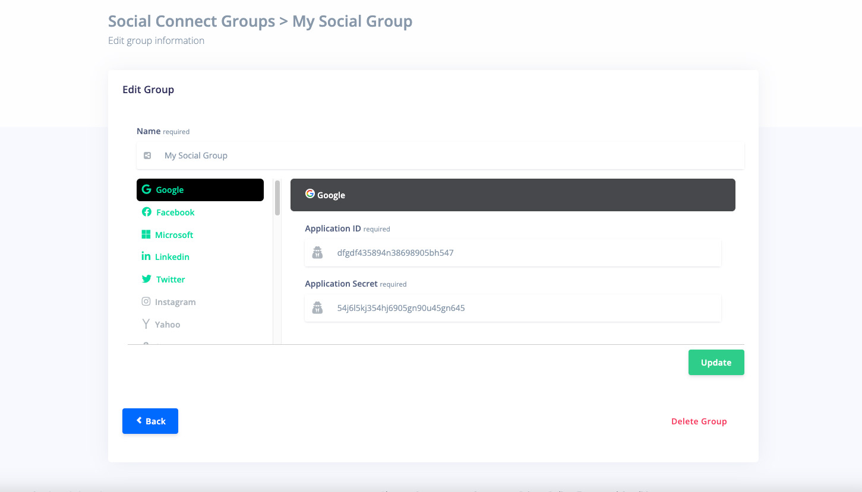Open the Yahoo provider tab
The width and height of the screenshot is (862, 492).
pyautogui.click(x=200, y=325)
